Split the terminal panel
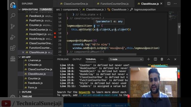191x107 pixels. tap(155, 59)
